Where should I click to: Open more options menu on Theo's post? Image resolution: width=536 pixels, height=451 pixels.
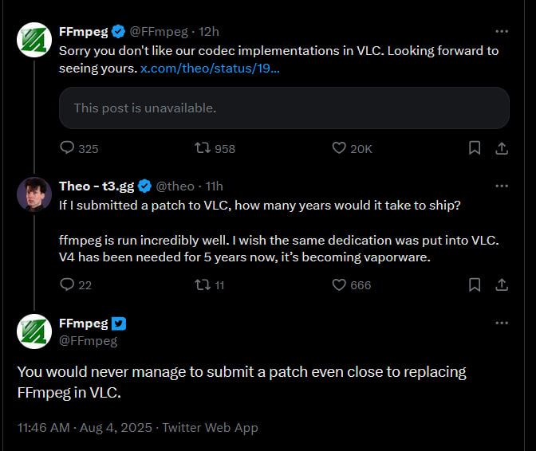point(502,186)
